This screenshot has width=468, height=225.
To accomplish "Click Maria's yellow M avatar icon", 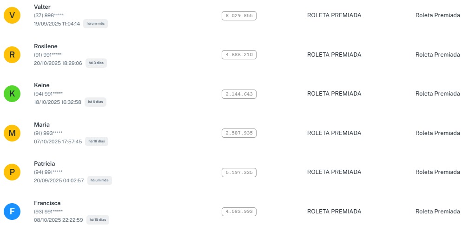I will pyautogui.click(x=12, y=134).
